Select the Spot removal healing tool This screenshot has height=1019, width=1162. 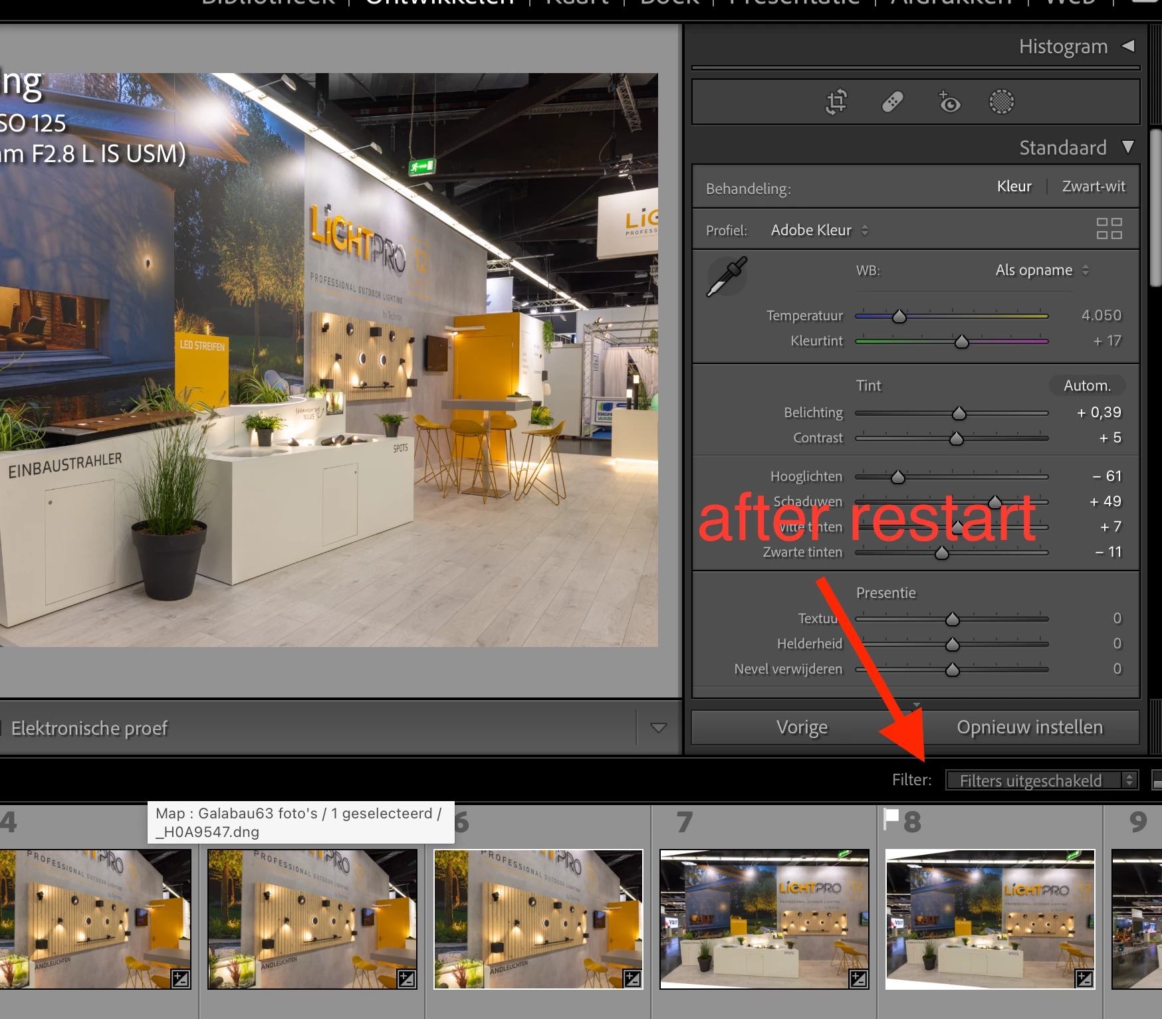(892, 102)
